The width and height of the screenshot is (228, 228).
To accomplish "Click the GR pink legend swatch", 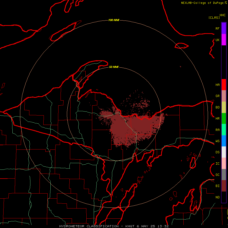I will (x=224, y=96).
